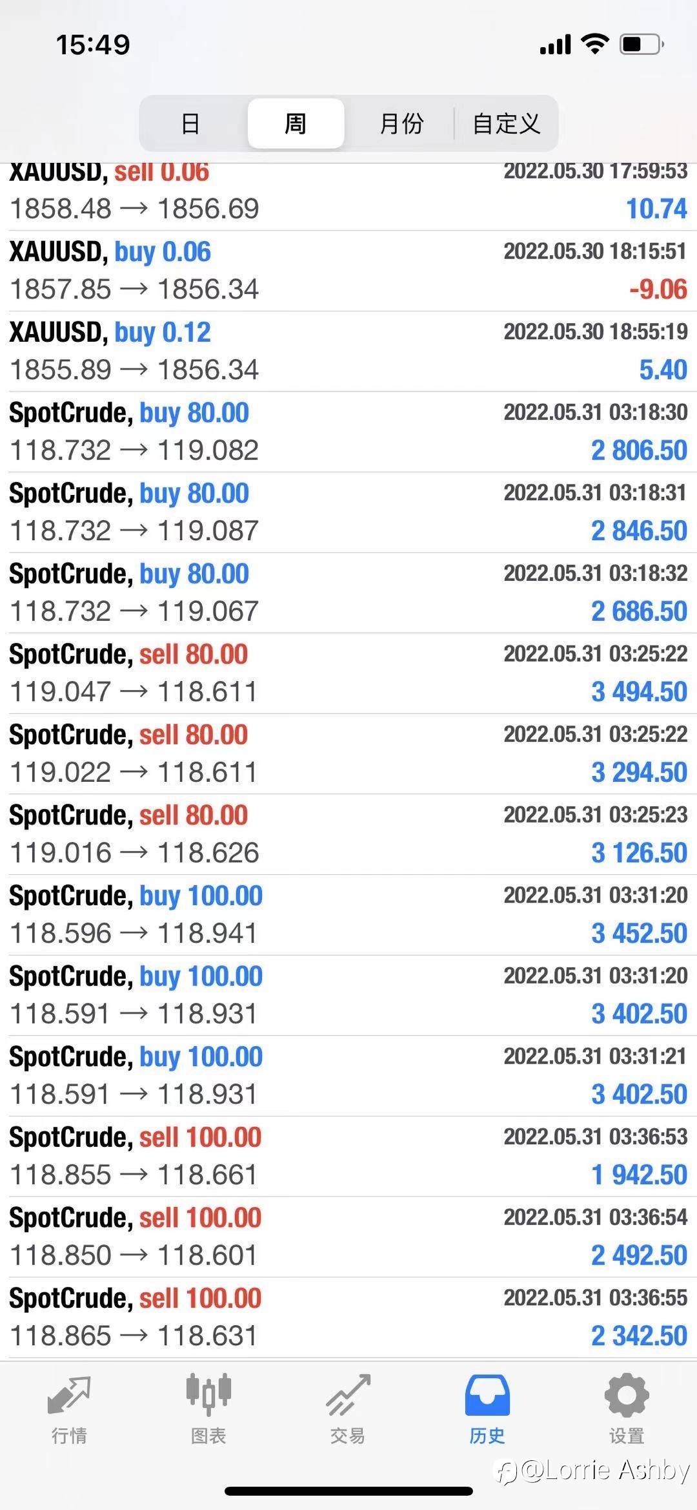Switch to the 日 day period tab
Viewport: 697px width, 1510px height.
[191, 123]
